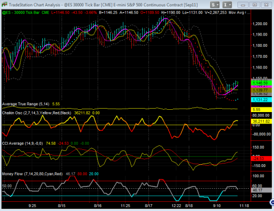The image size is (274, 211).
Task: Click the Chaikin value 36211.82 beside indicator name
Action: [x=82, y=113]
